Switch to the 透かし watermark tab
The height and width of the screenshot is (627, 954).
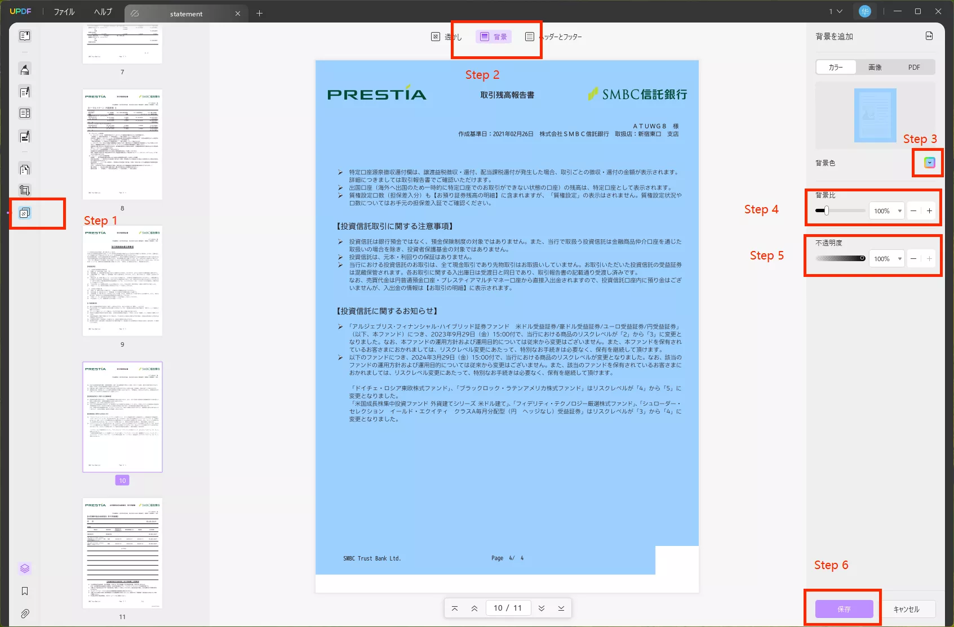point(446,37)
